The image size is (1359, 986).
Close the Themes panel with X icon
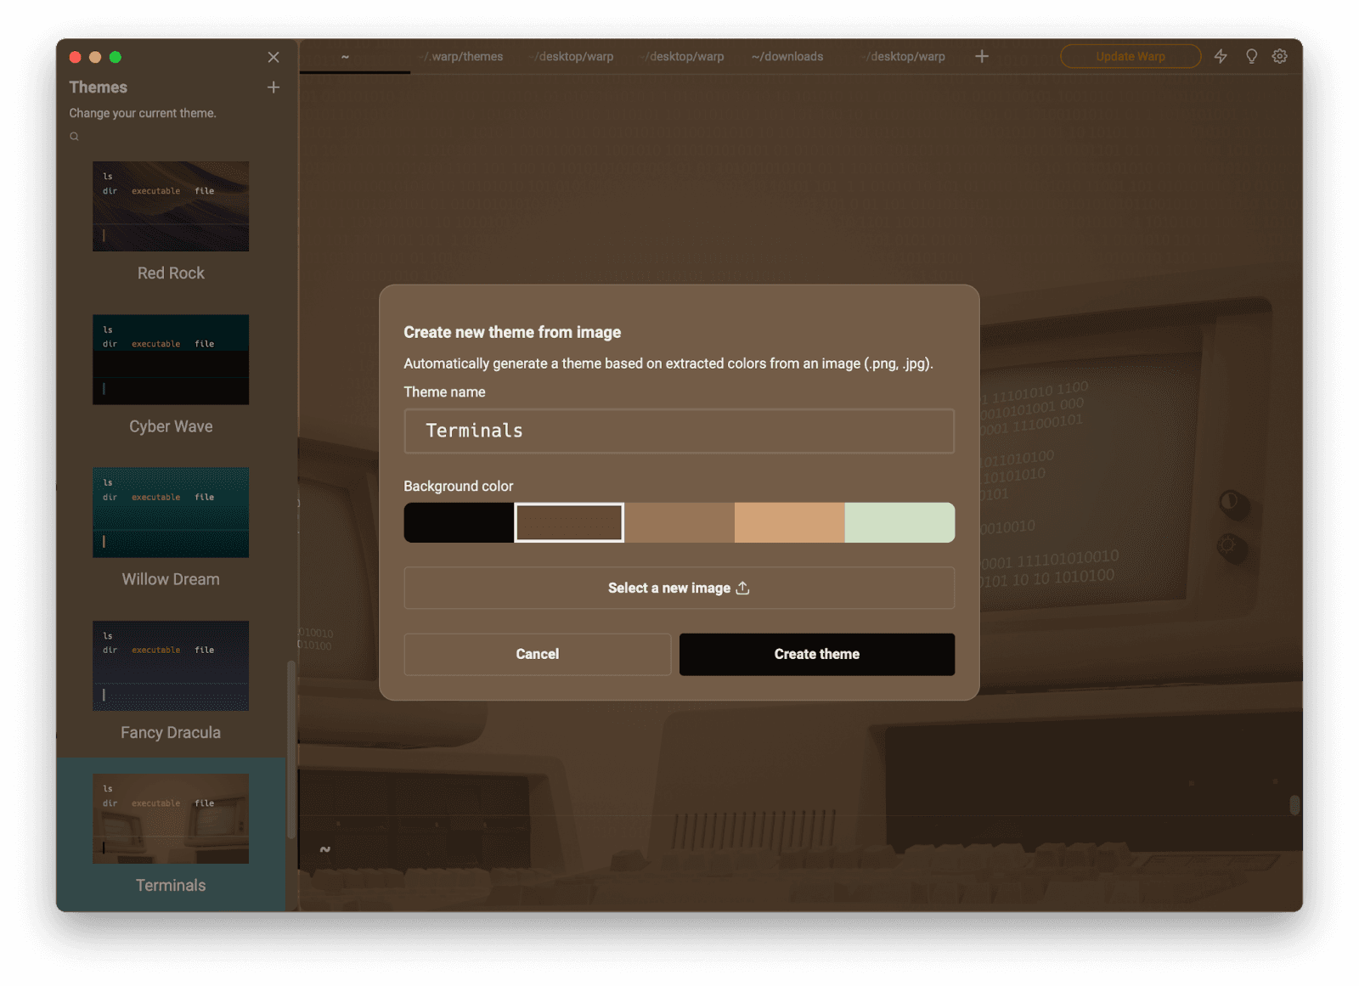273,57
